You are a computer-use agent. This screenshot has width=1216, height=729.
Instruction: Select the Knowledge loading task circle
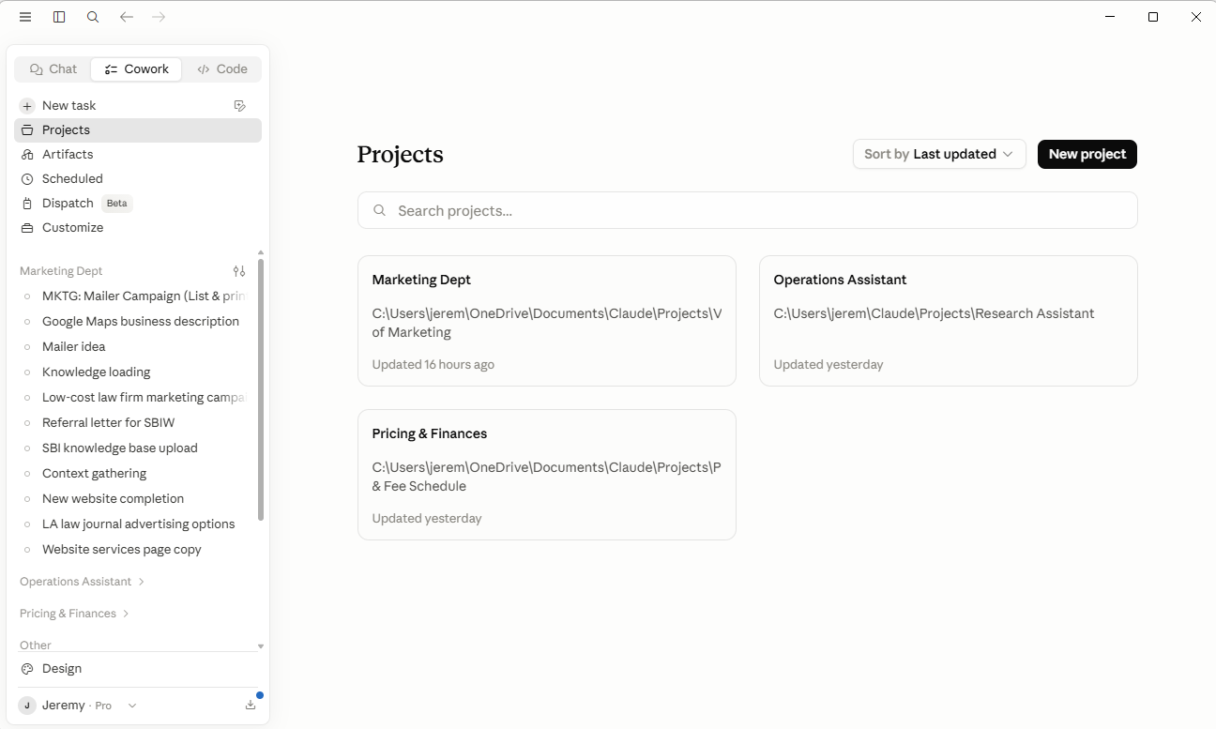pyautogui.click(x=27, y=372)
